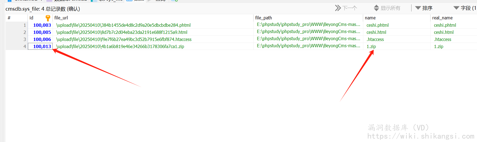Image resolution: width=477 pixels, height=142 pixels.
Task: Open the 排序 sort dropdown
Action: (x=424, y=8)
